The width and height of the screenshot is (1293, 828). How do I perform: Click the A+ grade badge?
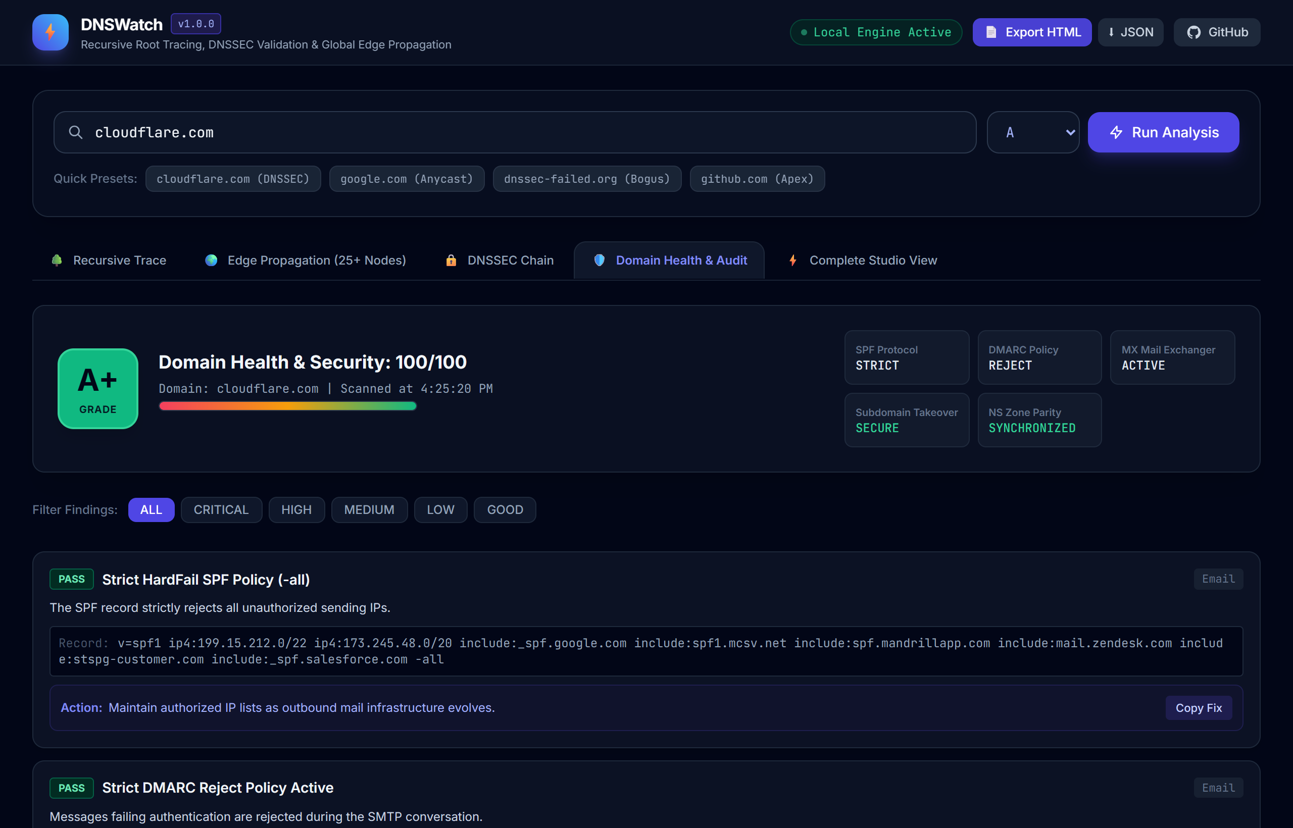98,389
